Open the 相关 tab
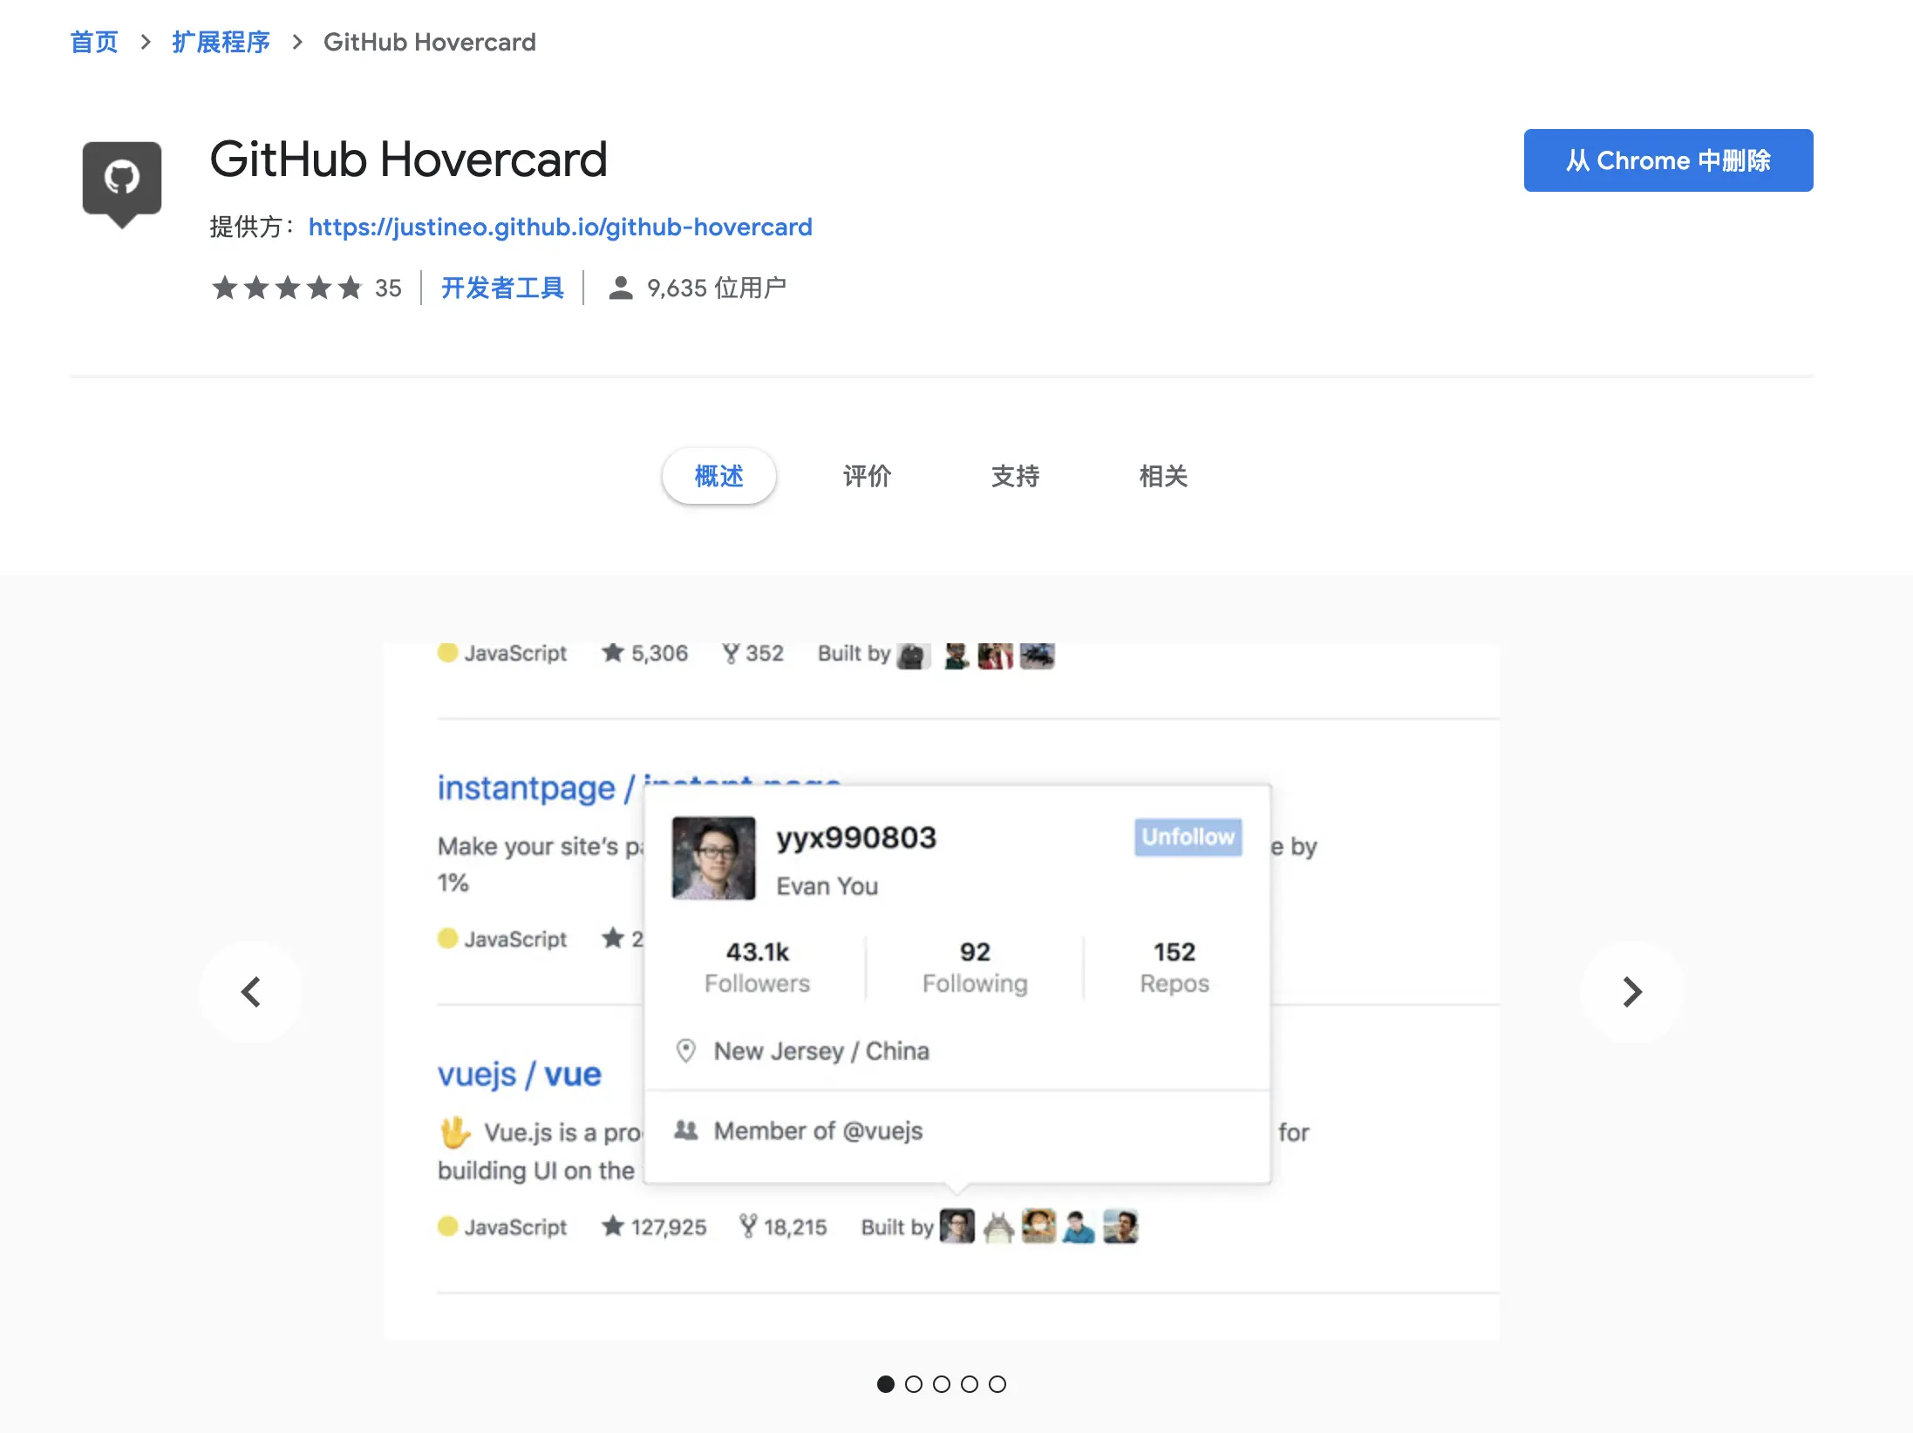The image size is (1913, 1433). point(1163,476)
